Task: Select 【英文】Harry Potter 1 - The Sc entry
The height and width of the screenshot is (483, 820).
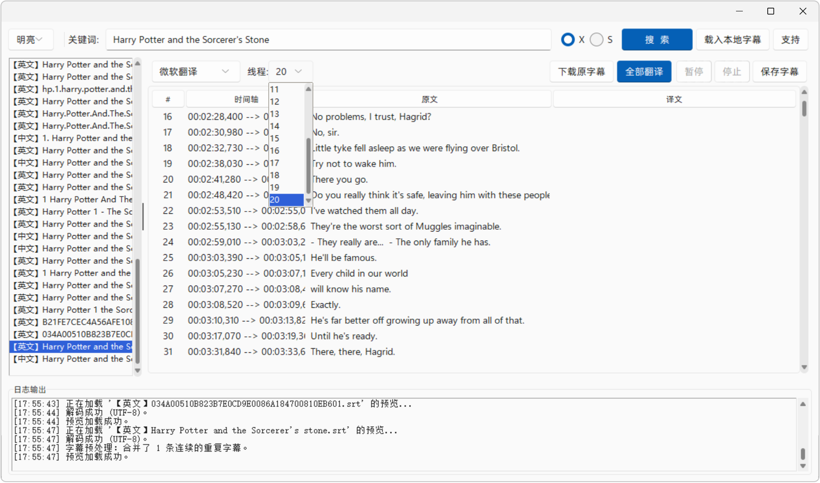Action: tap(72, 212)
